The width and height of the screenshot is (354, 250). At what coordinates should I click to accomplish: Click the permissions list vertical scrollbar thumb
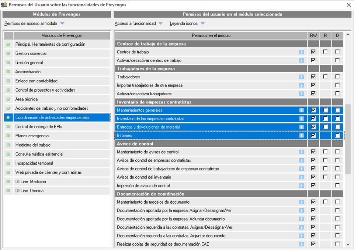[x=348, y=139]
